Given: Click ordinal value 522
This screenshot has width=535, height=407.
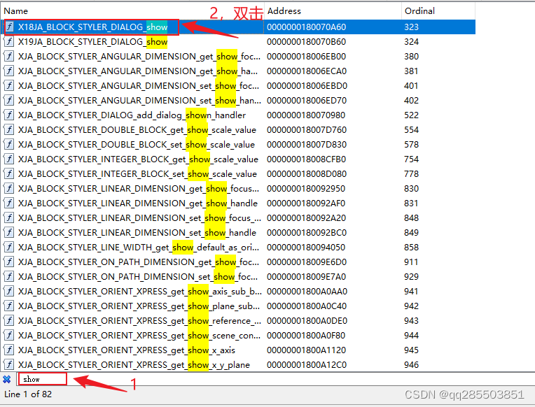Looking at the screenshot, I should pyautogui.click(x=412, y=115).
